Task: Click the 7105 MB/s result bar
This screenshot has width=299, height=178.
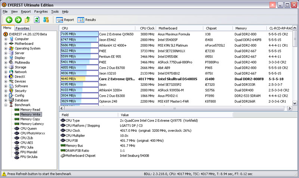Action: [x=80, y=34]
